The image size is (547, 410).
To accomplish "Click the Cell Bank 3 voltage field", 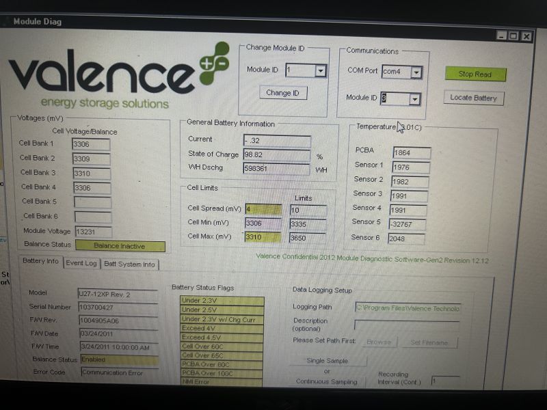I will point(92,174).
